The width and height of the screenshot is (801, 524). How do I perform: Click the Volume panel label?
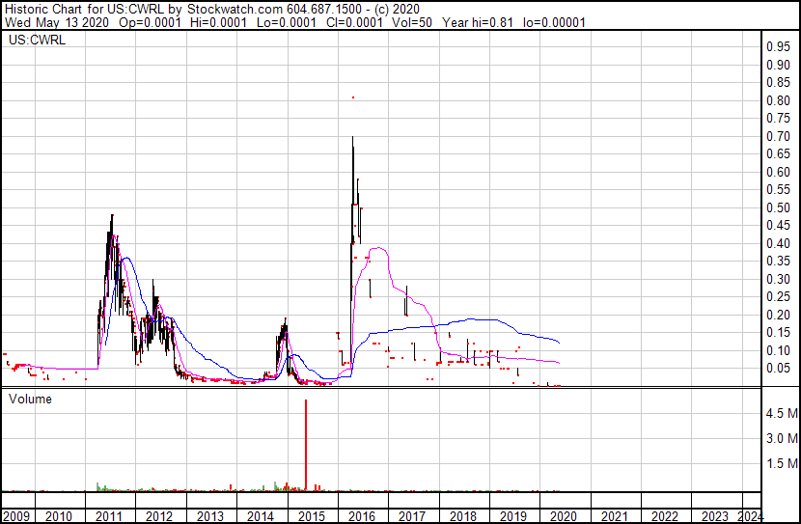(x=31, y=399)
